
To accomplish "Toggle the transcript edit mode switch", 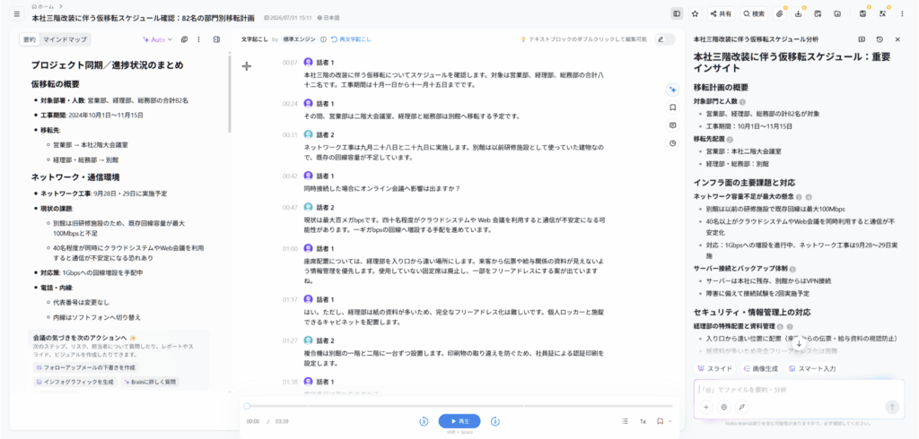I will click(665, 39).
